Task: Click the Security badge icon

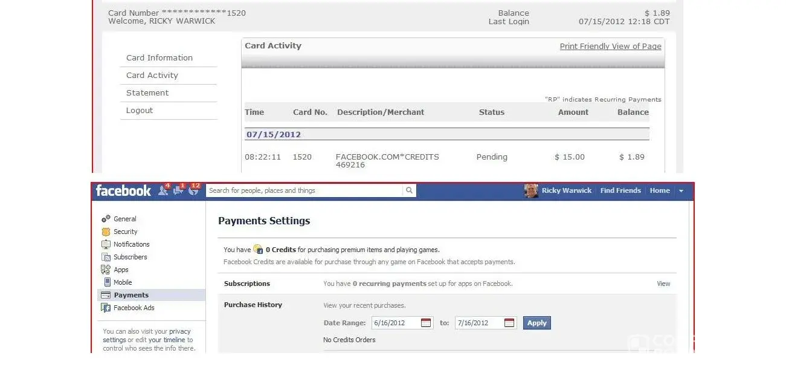Action: pos(106,232)
